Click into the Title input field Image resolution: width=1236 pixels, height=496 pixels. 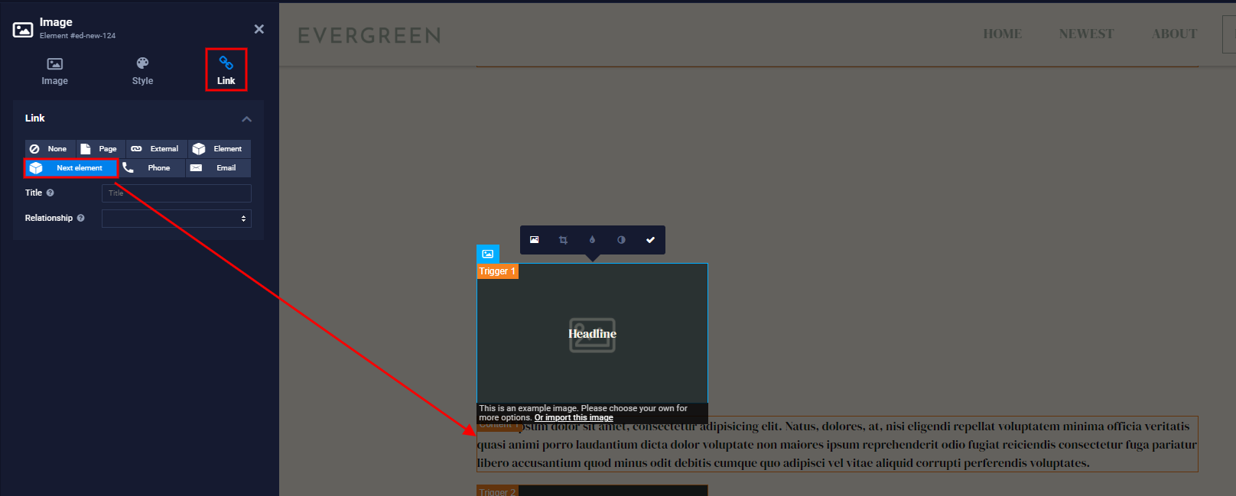[x=176, y=193]
